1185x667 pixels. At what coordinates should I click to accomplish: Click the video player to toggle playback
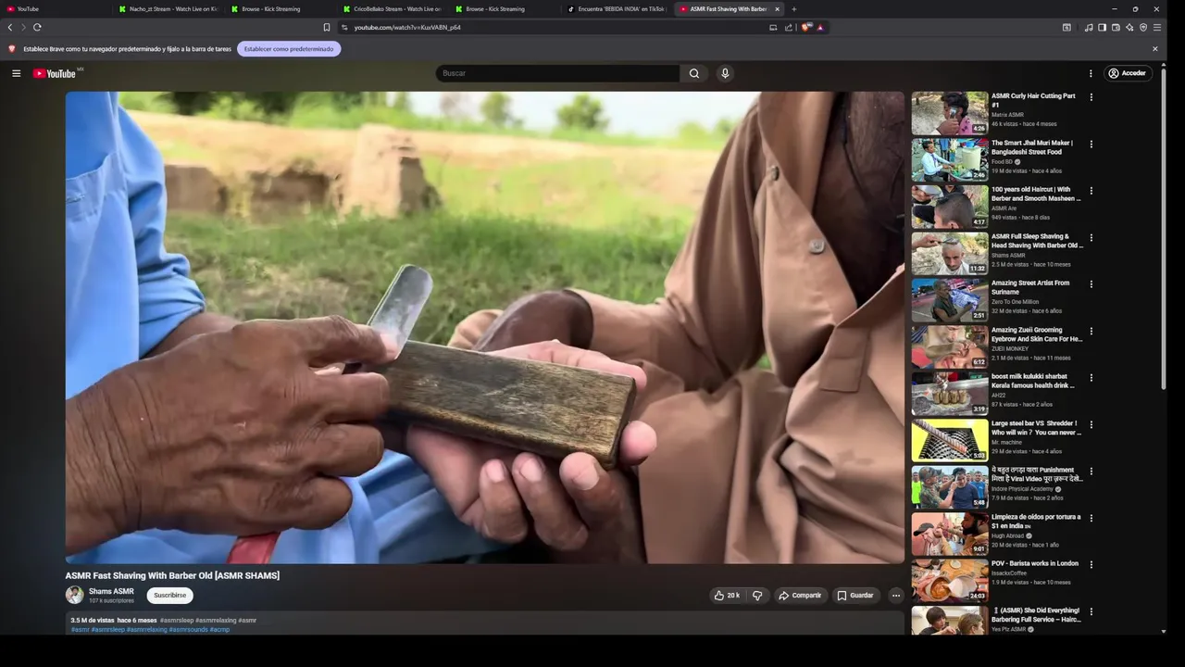[x=484, y=327]
